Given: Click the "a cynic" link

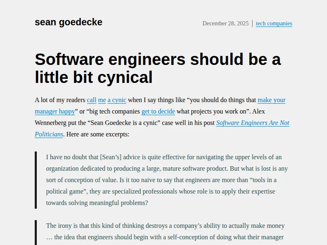Looking at the screenshot, I should pyautogui.click(x=117, y=100).
